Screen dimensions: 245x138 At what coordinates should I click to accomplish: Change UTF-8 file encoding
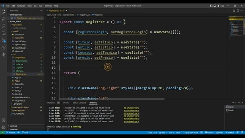pos(171,133)
